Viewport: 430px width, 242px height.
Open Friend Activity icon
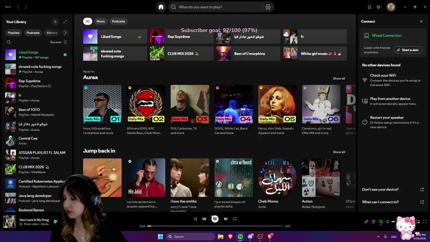coord(379,7)
